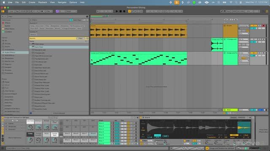
Task: Click the lock envelopes icon above track headers
Action: 236,20
